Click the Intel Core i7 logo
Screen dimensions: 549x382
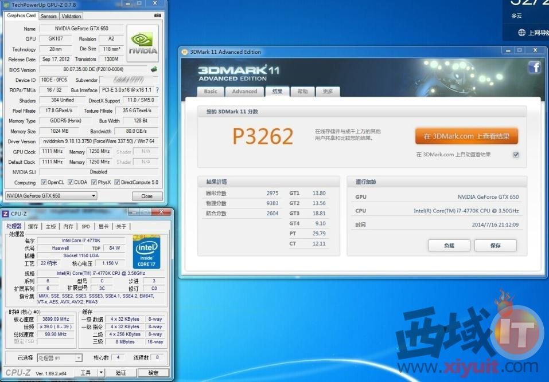146,252
